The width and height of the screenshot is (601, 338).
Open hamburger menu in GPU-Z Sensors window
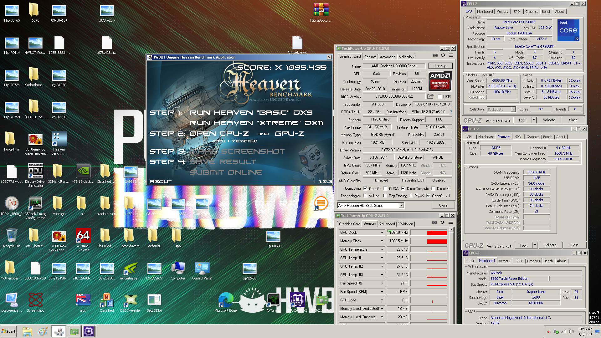tap(450, 223)
